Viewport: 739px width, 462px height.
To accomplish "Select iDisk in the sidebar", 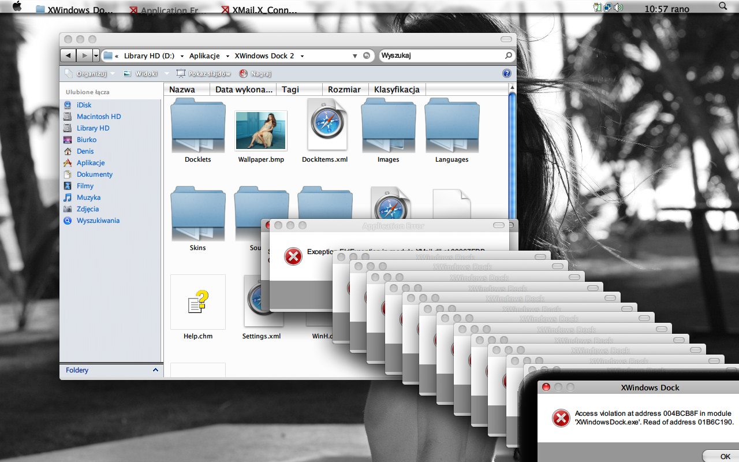I will 84,105.
